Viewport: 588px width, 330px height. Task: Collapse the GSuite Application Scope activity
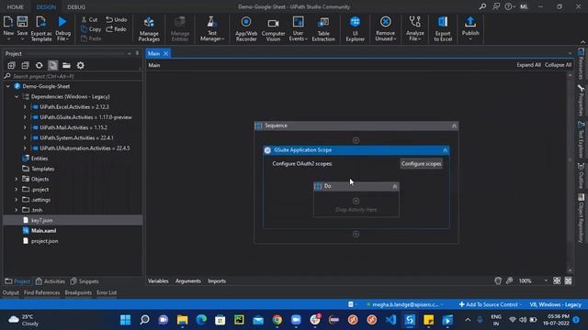click(x=445, y=150)
